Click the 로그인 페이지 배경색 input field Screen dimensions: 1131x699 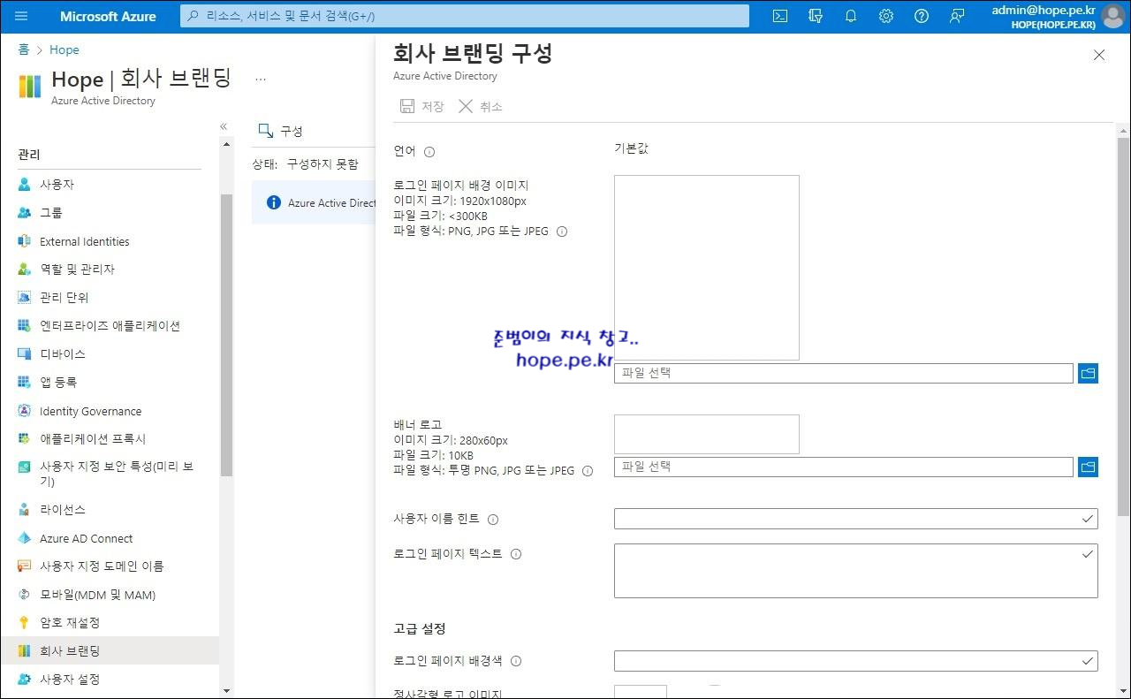coord(856,661)
